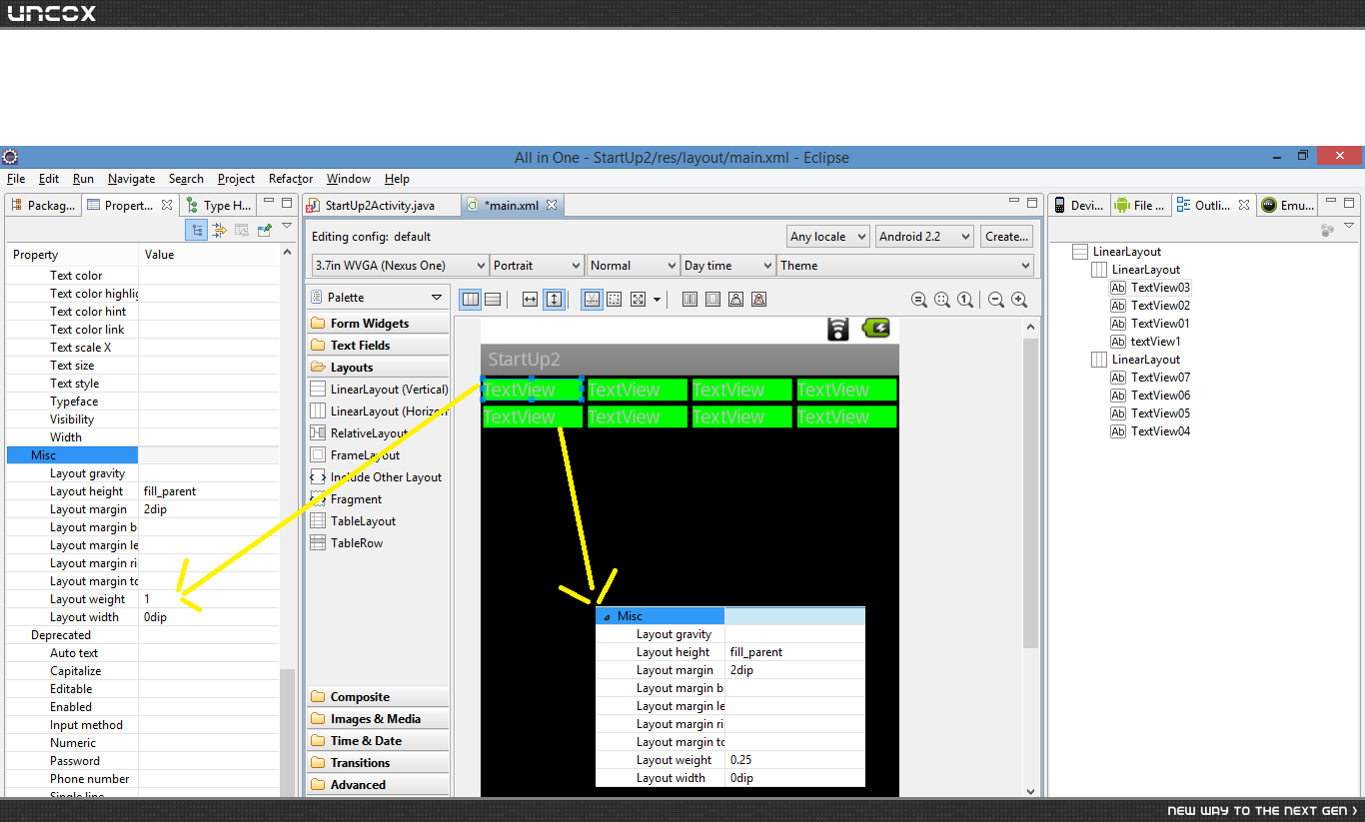
Task: Click the grayed Outline toolbar icon
Action: coord(1327,230)
